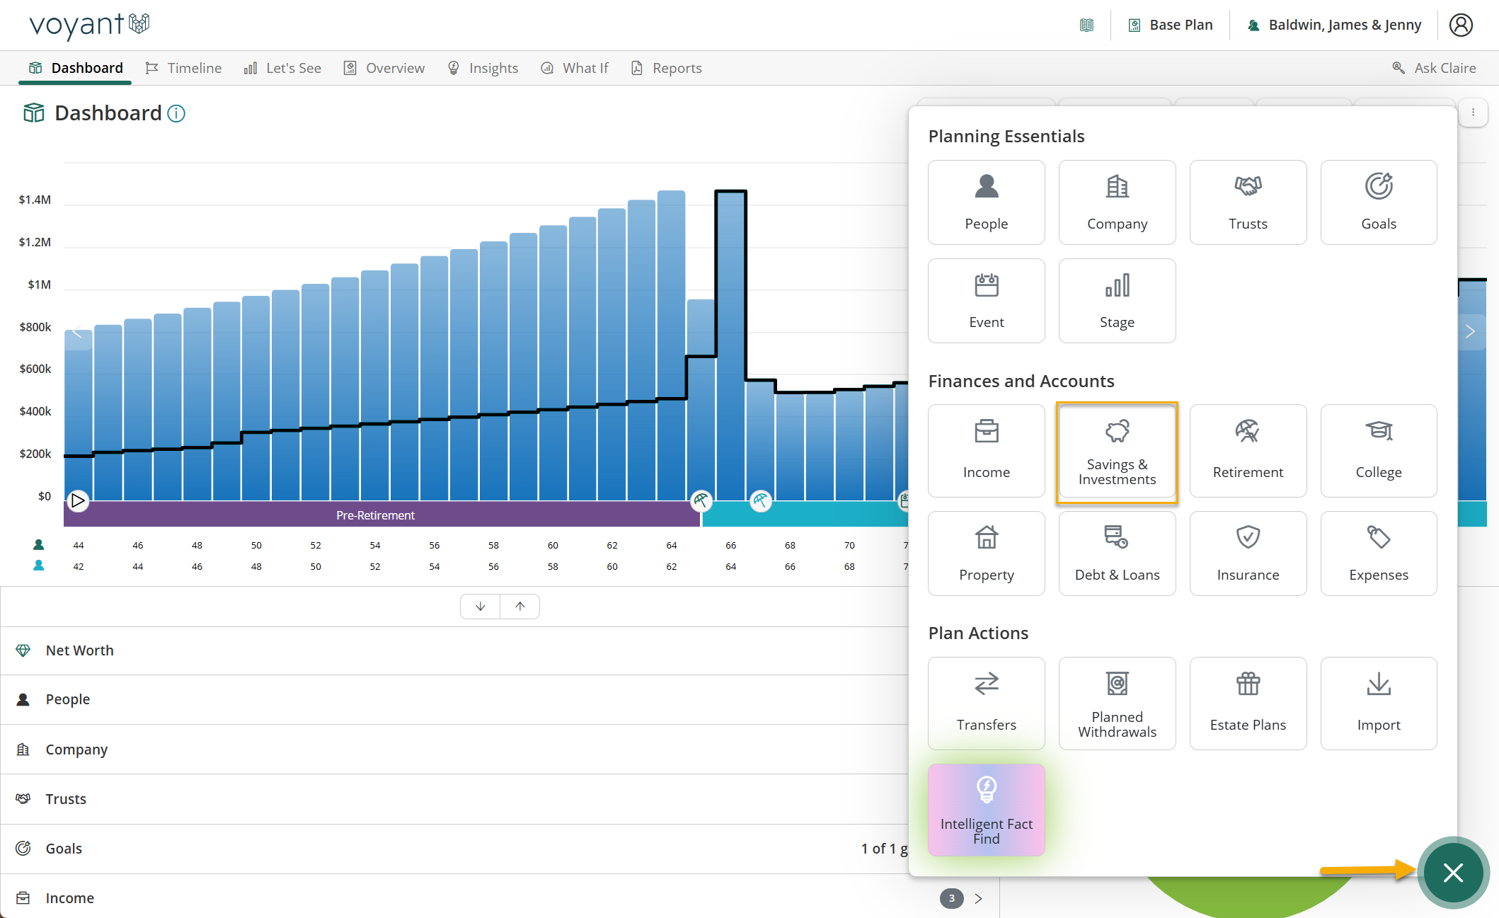Launch Intelligent Fact Find
The height and width of the screenshot is (918, 1499).
tap(986, 810)
